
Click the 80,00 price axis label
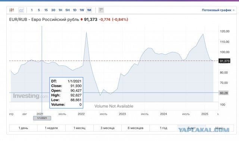pos(224,73)
